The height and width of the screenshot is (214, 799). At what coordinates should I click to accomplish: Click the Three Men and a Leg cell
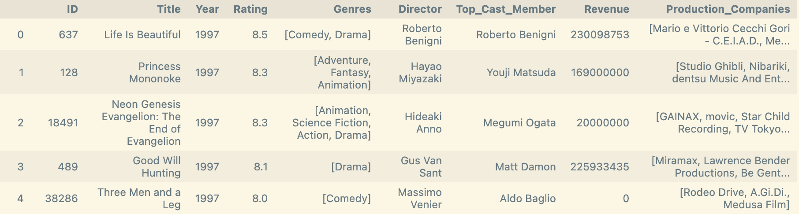coord(139,199)
